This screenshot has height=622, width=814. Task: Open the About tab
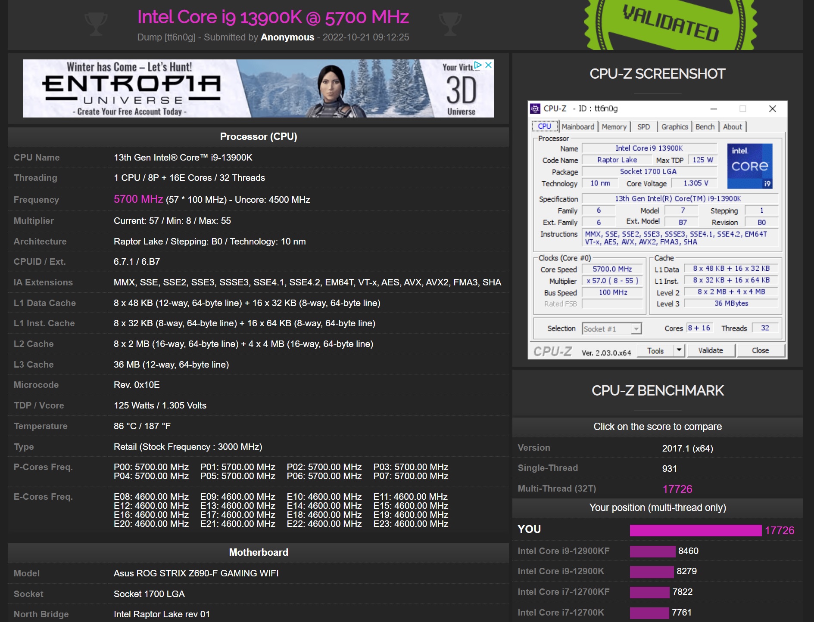(733, 127)
